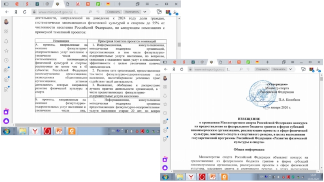Switch to Gmail tab in ИЗВЕЩЕНИЕ window
Screen dimensions: 324x182
point(230,62)
